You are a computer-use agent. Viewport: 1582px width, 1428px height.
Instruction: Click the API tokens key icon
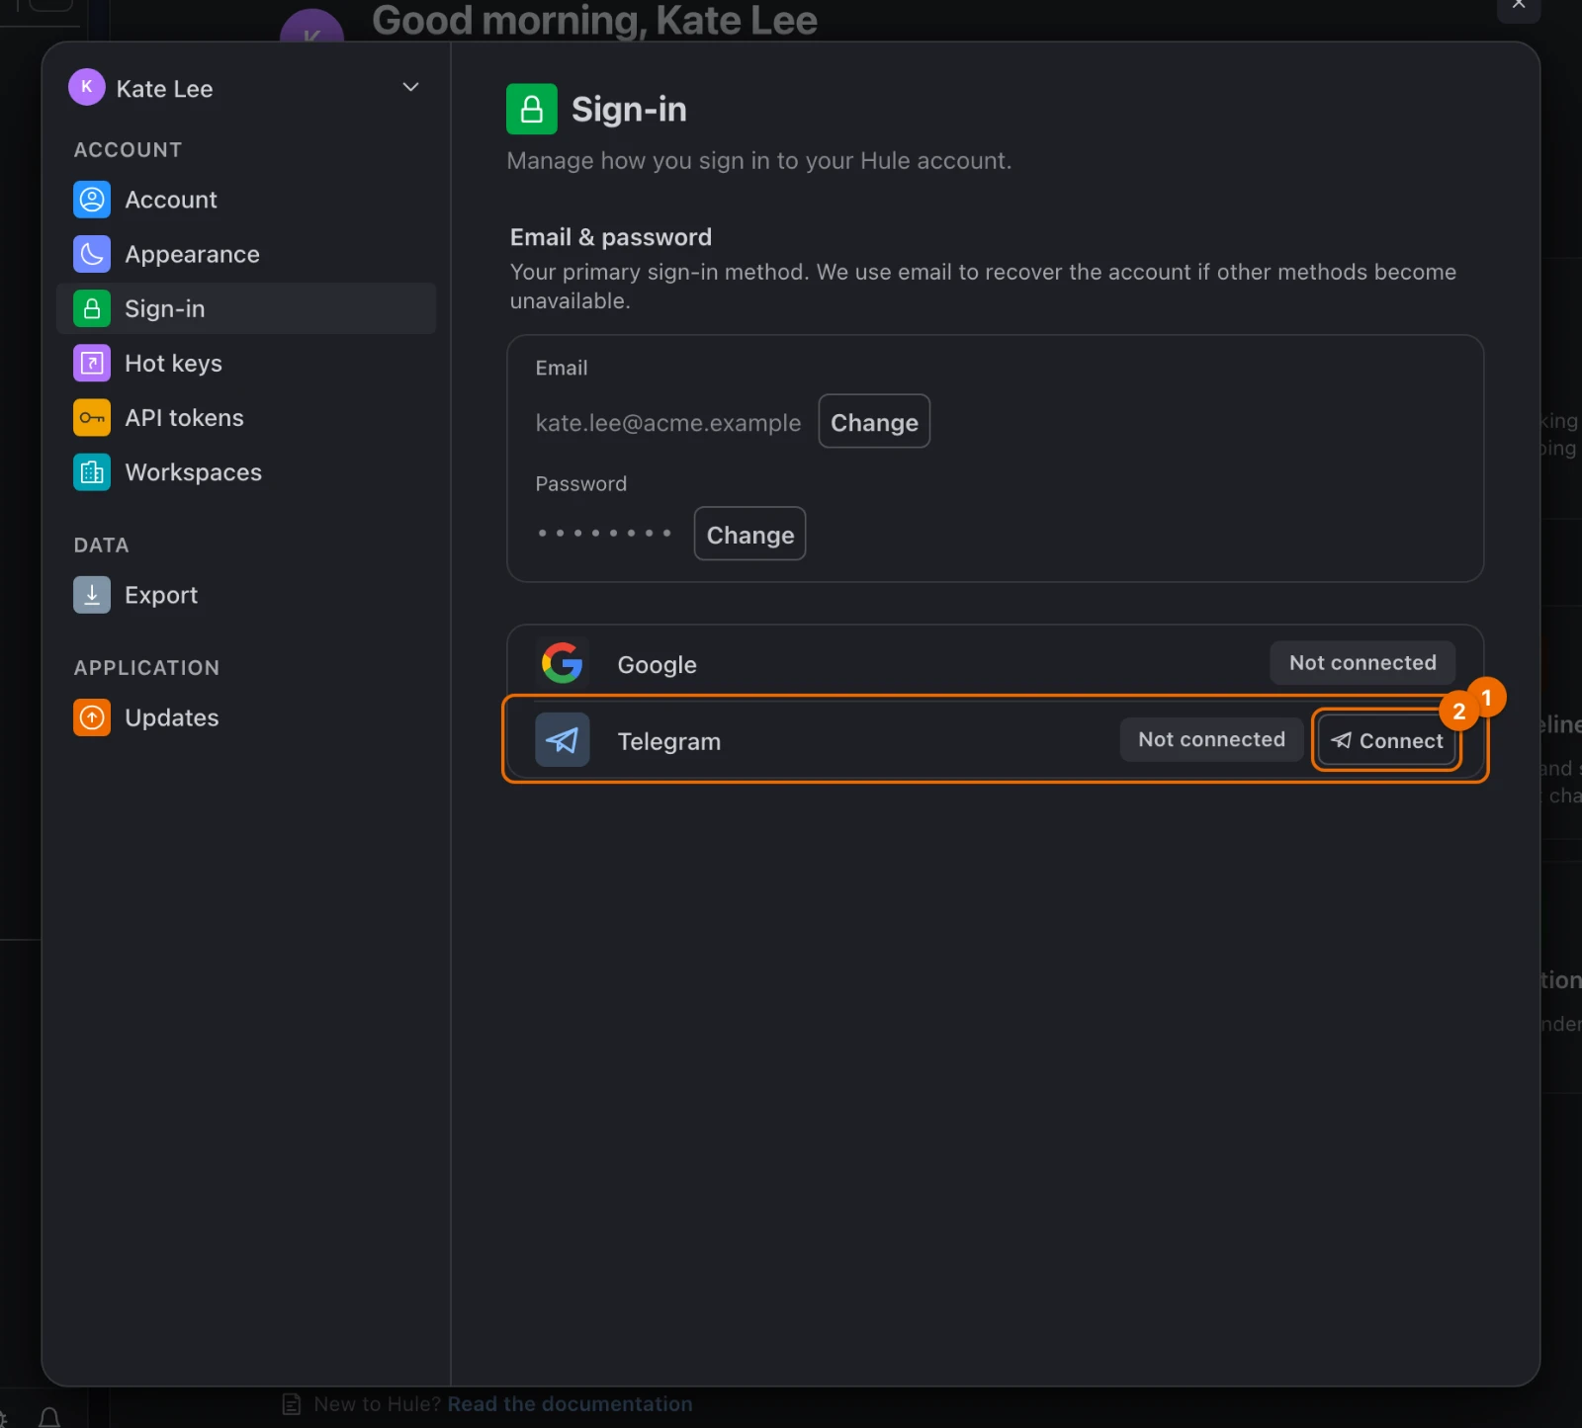tap(92, 417)
